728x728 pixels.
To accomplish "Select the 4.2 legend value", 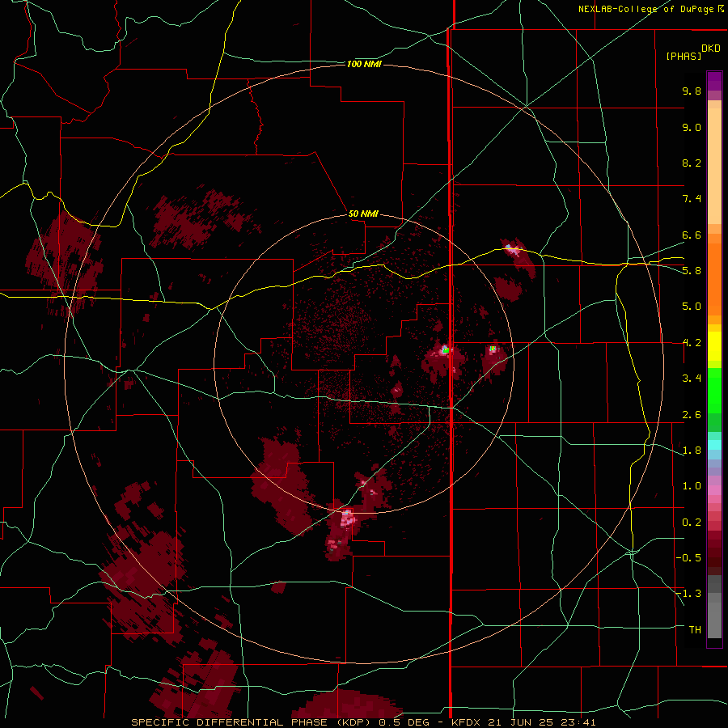I will click(x=692, y=343).
